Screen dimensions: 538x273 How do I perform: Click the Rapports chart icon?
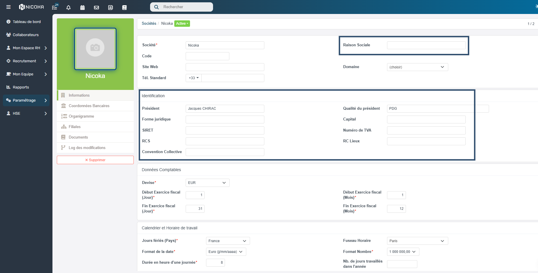8,87
